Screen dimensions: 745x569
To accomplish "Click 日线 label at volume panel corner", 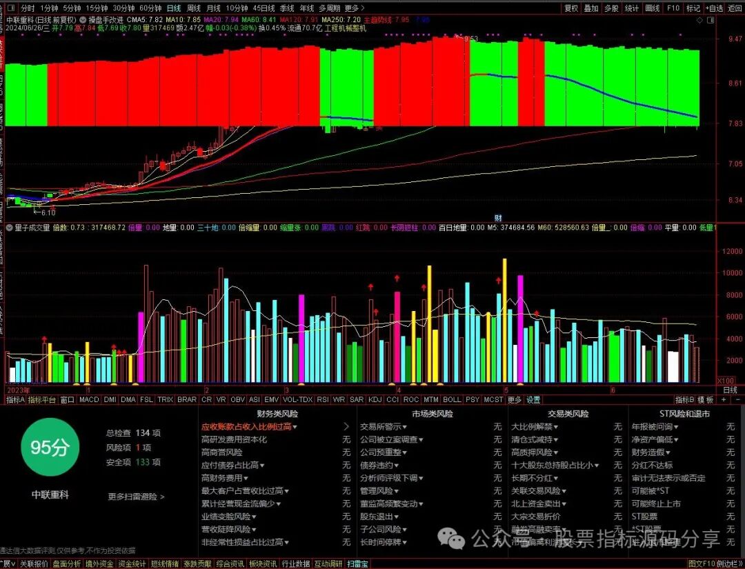I will coord(730,390).
